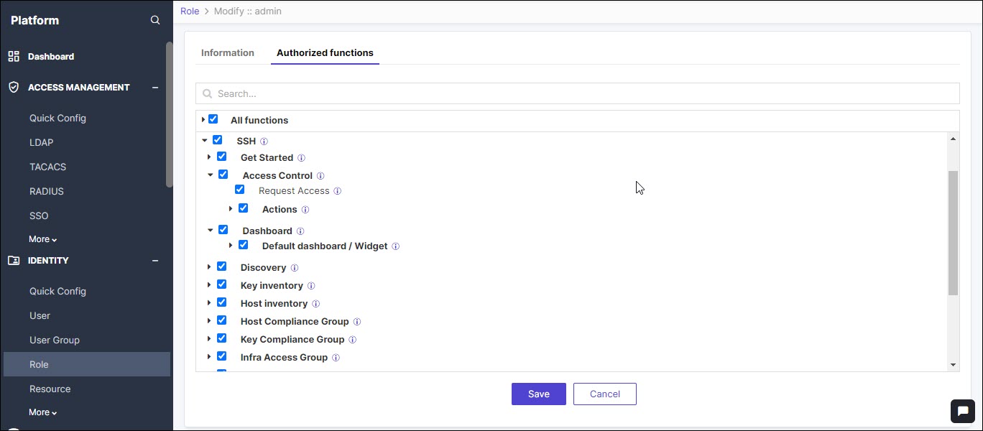Click info icon beside tree Dashboard item
This screenshot has width=983, height=431.
click(x=300, y=231)
